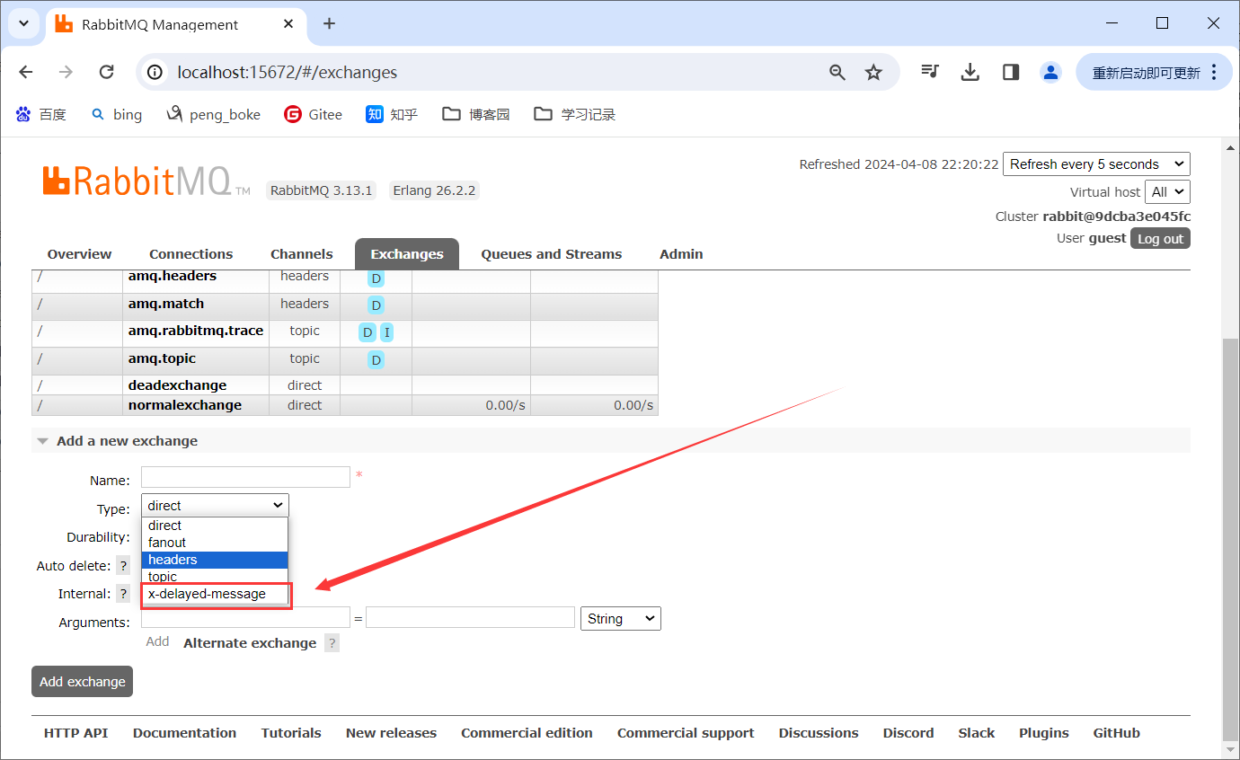Switch to the Overview tab
The image size is (1240, 760).
[x=80, y=254]
